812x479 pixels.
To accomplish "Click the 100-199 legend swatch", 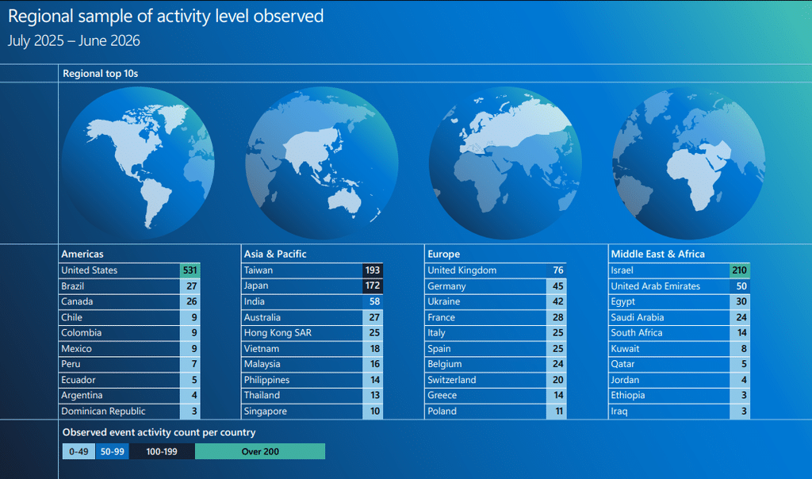I will tap(162, 451).
